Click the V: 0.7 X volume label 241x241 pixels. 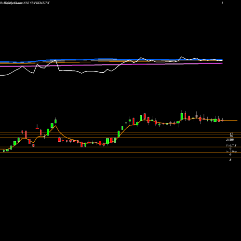pyautogui.click(x=231, y=146)
